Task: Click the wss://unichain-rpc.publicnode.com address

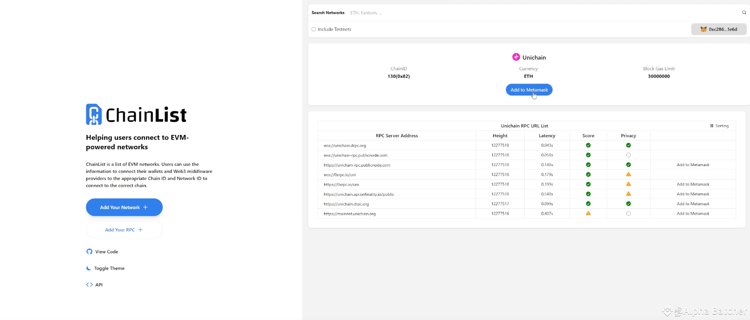Action: pos(356,155)
